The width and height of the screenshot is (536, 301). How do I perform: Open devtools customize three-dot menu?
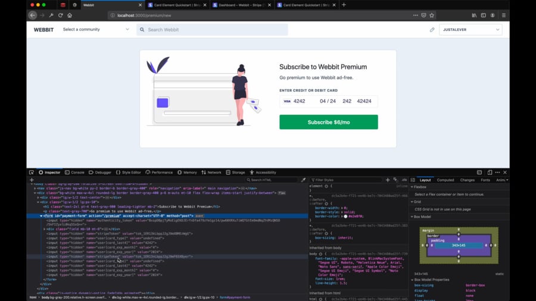click(497, 173)
